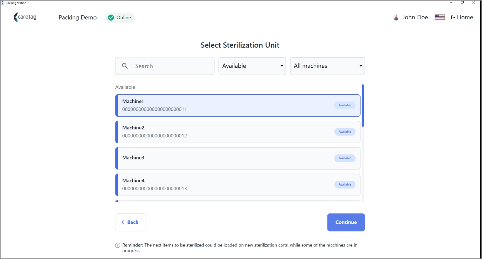Image resolution: width=482 pixels, height=259 pixels.
Task: Click the caretag logo
Action: pos(25,17)
